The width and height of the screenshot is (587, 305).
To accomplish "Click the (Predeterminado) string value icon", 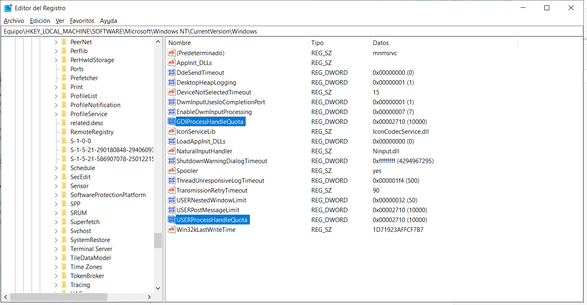I will (x=172, y=53).
